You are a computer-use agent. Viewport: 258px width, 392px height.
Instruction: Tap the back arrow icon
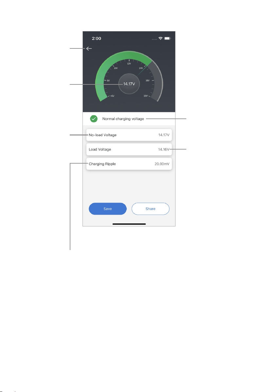tap(89, 48)
